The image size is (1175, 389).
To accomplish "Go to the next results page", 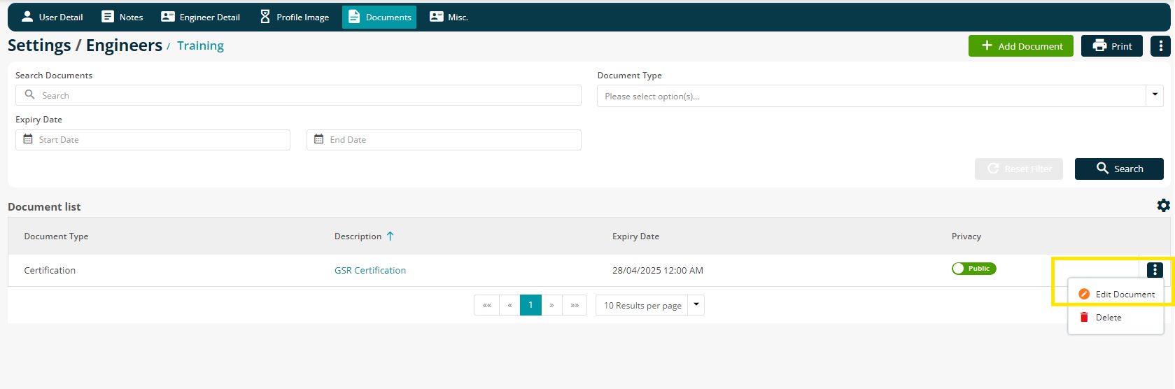I will pyautogui.click(x=551, y=305).
